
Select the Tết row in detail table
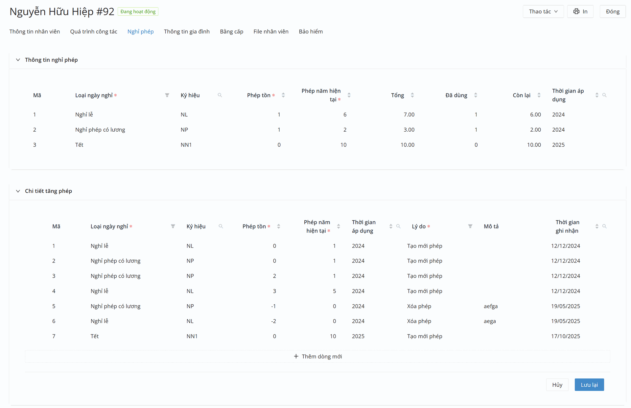[x=95, y=336]
